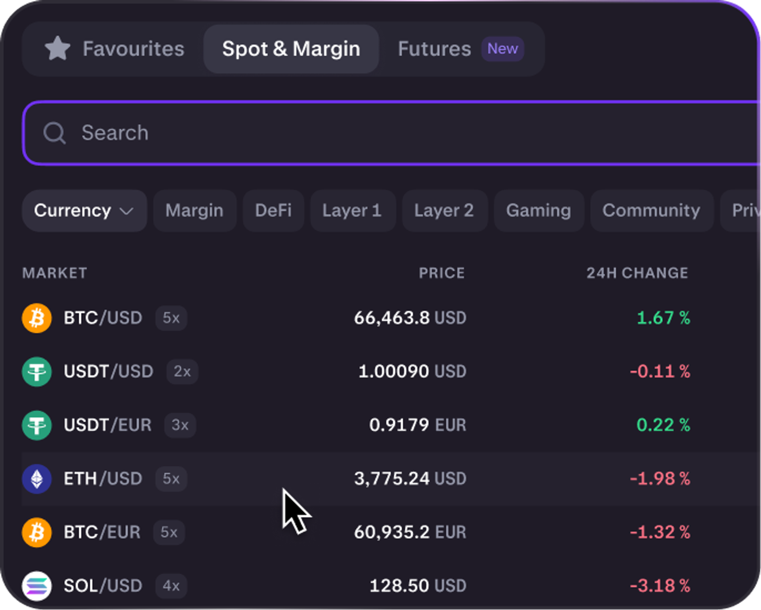Click the chevron arrow beside Currency
Viewport: 761px width, 610px height.
127,211
